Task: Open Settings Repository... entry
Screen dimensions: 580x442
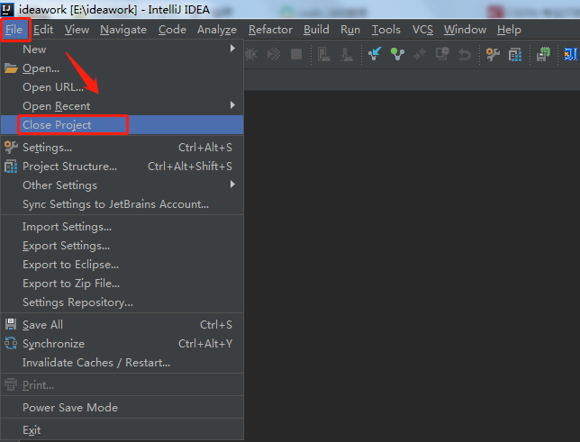Action: [122, 302]
